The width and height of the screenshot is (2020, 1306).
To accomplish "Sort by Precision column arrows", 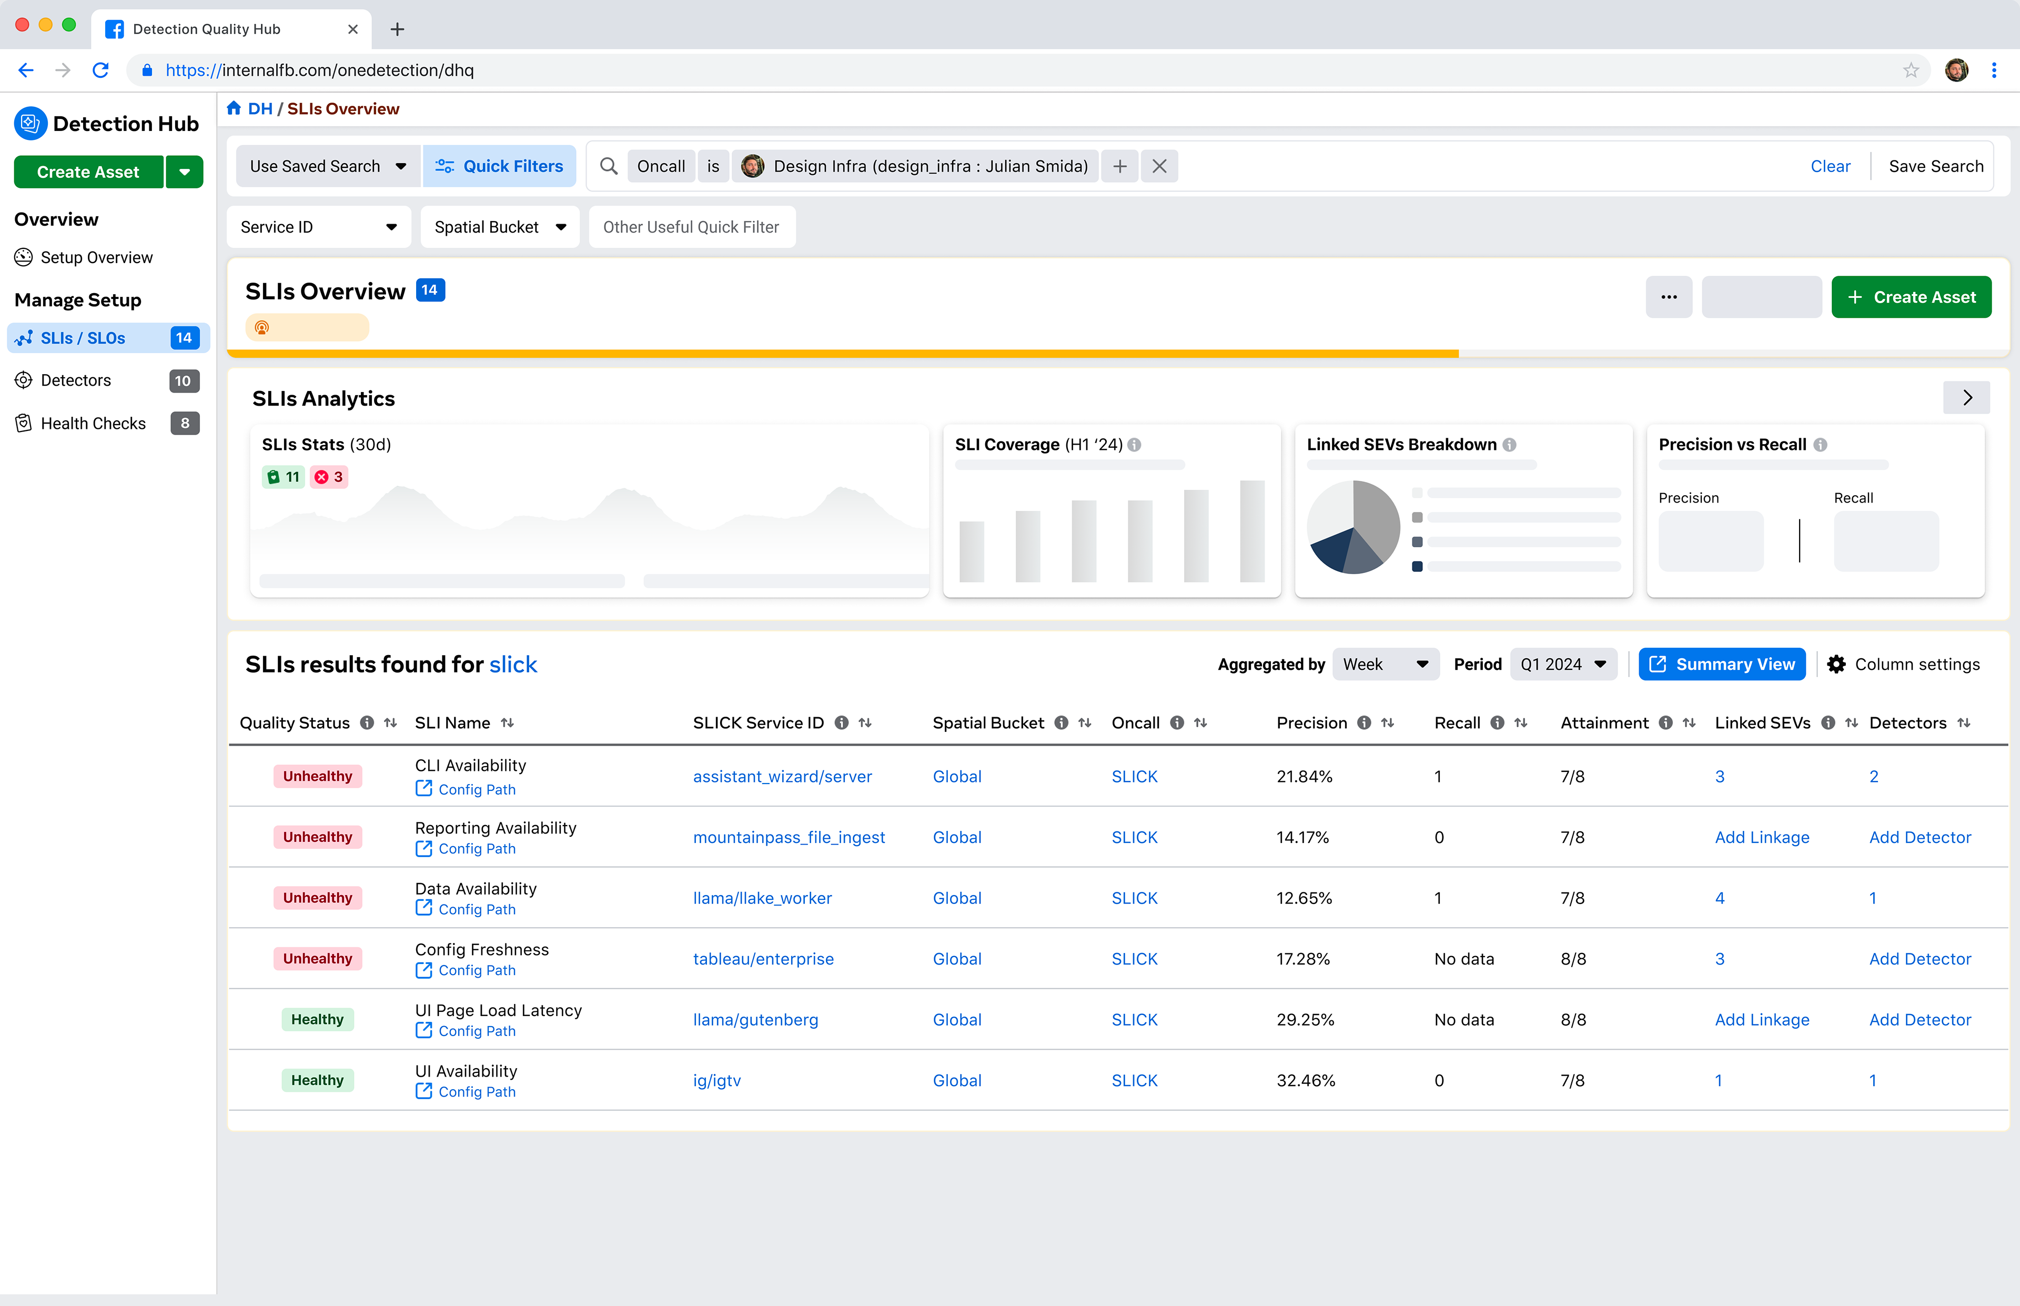I will point(1388,722).
